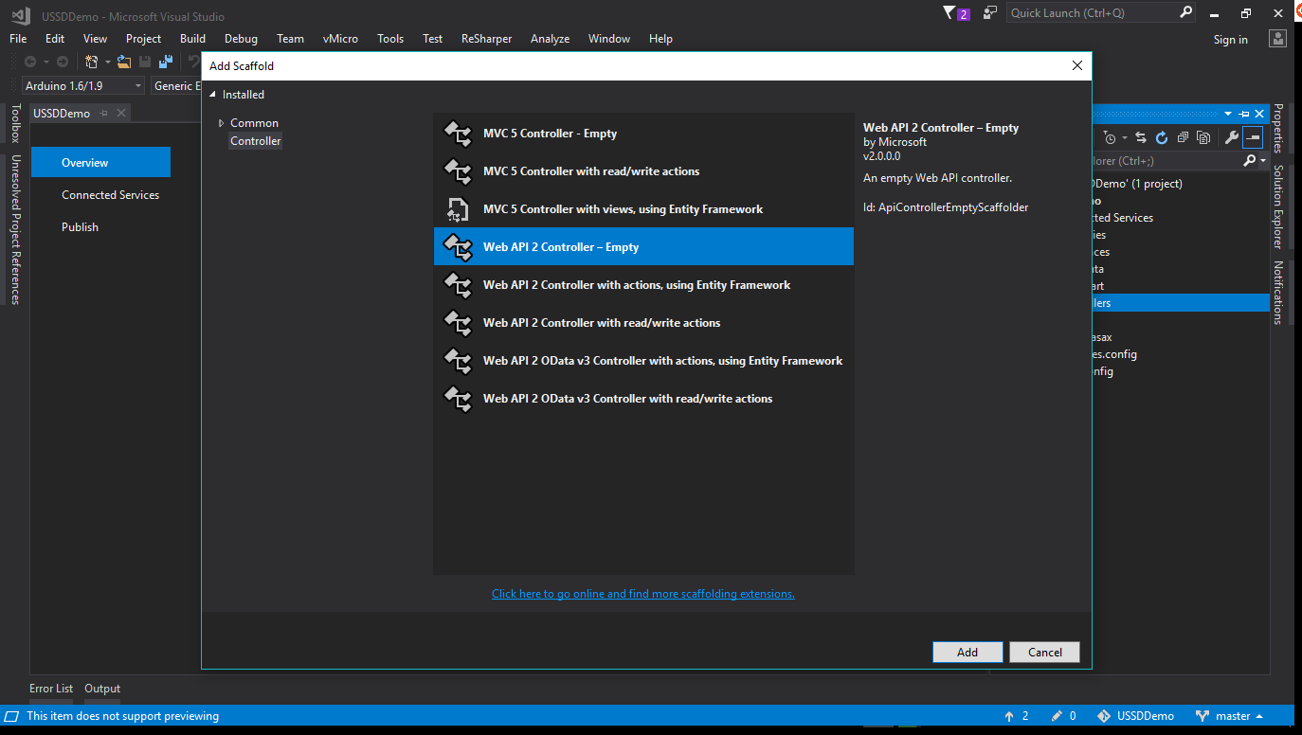The image size is (1302, 735).
Task: Click the MVC 5 Controller with views icon
Action: coord(458,209)
